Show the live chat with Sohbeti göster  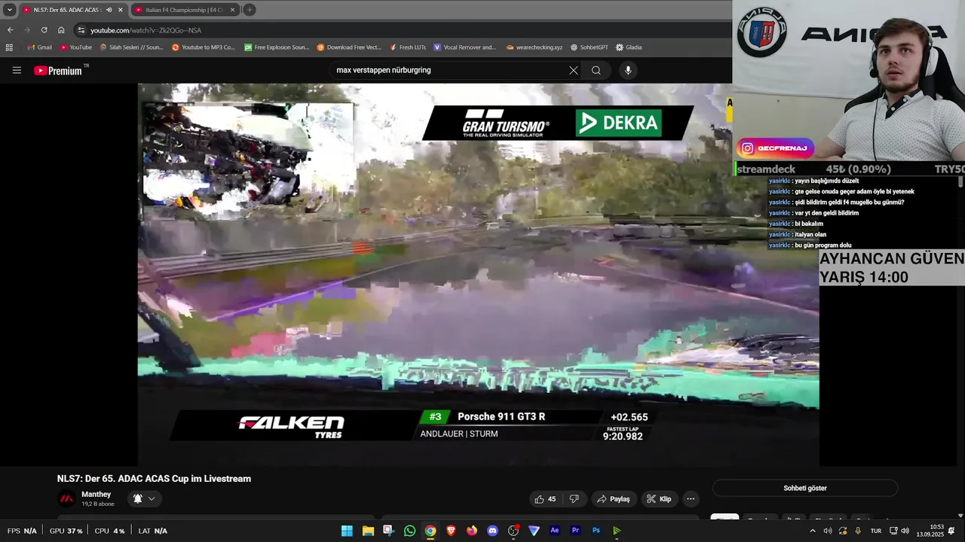[805, 488]
